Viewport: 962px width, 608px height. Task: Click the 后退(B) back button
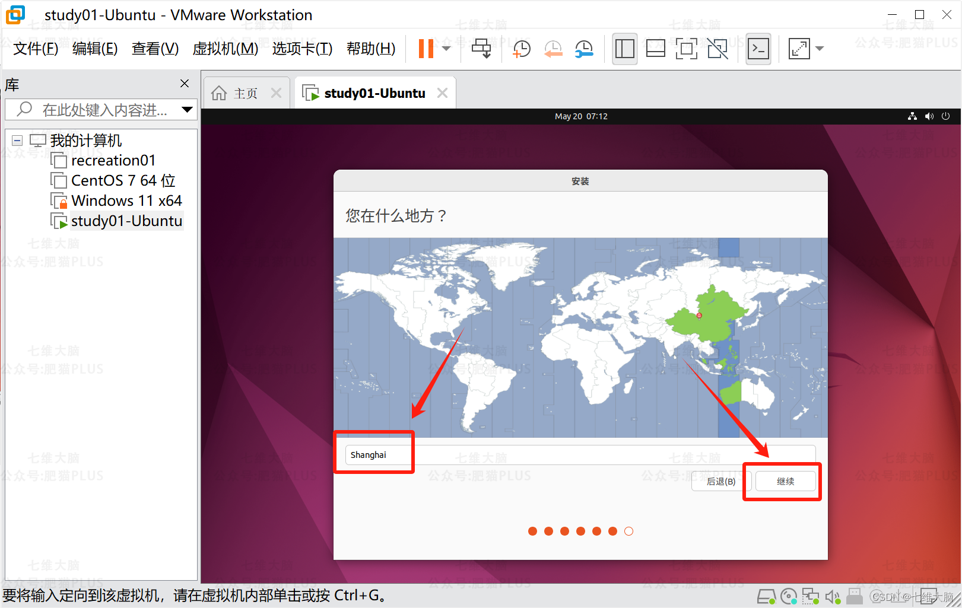(721, 481)
